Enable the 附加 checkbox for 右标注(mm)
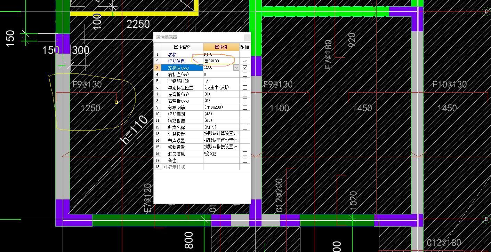 point(245,74)
